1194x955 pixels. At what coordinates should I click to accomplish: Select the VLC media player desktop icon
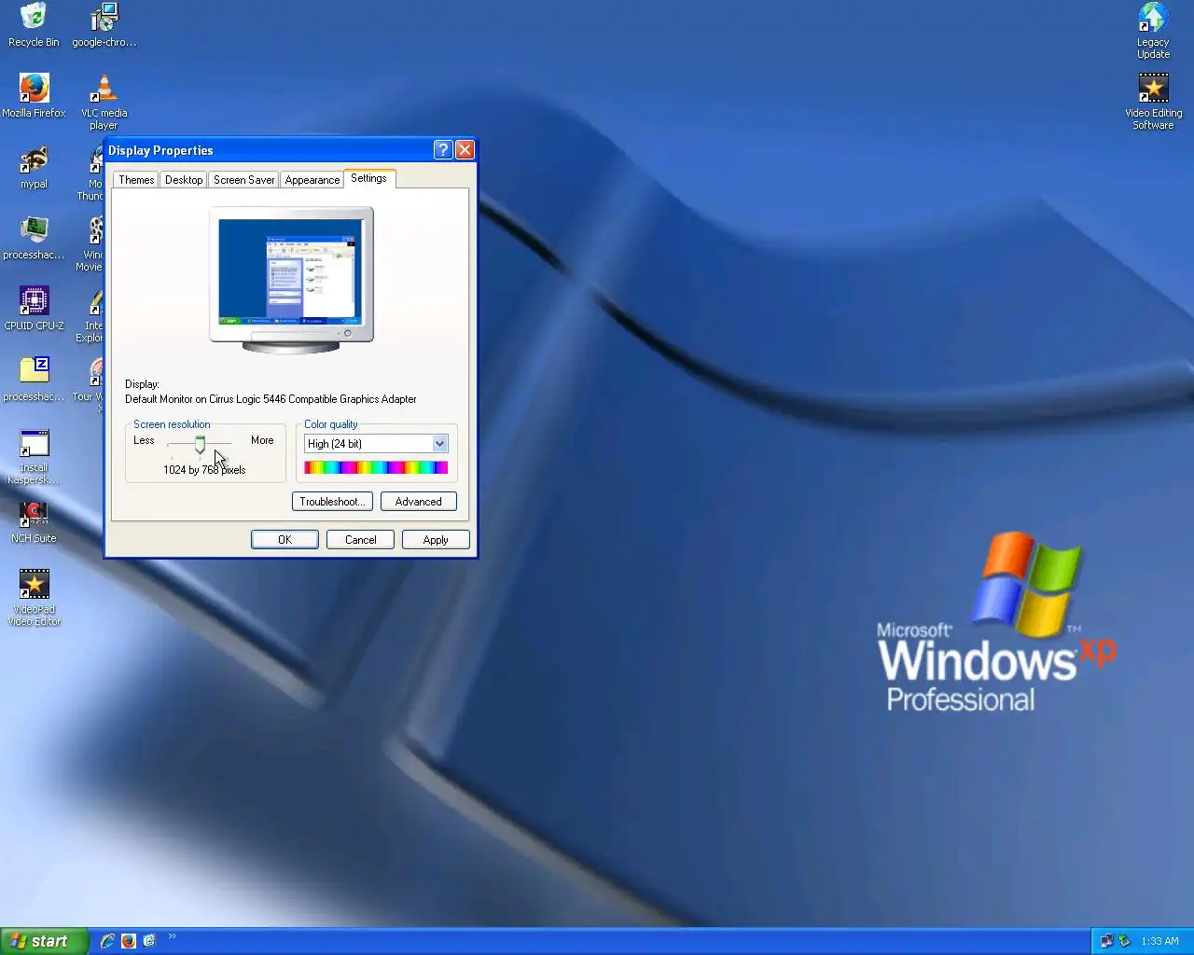click(x=104, y=102)
